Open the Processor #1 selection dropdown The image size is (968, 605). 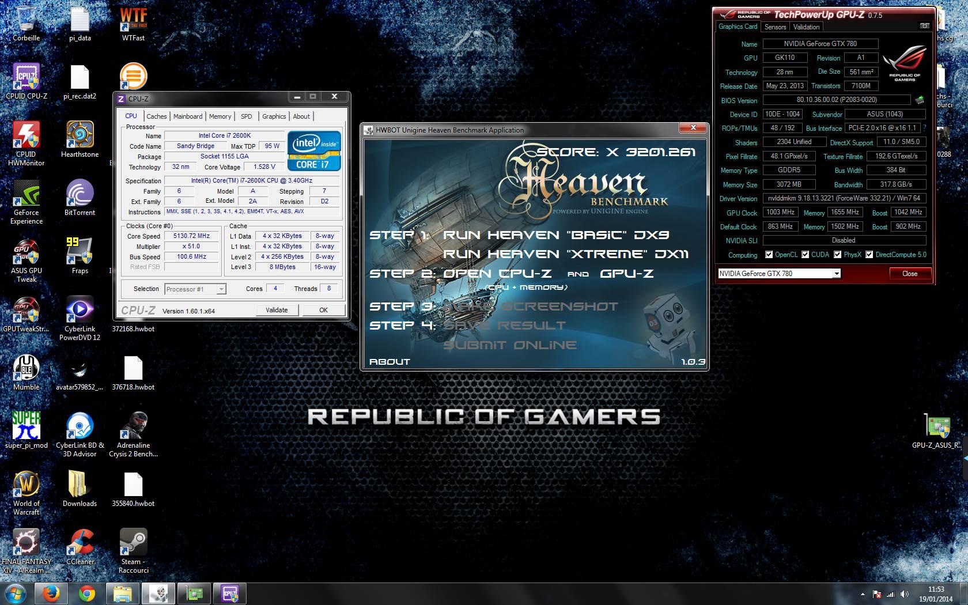(195, 289)
